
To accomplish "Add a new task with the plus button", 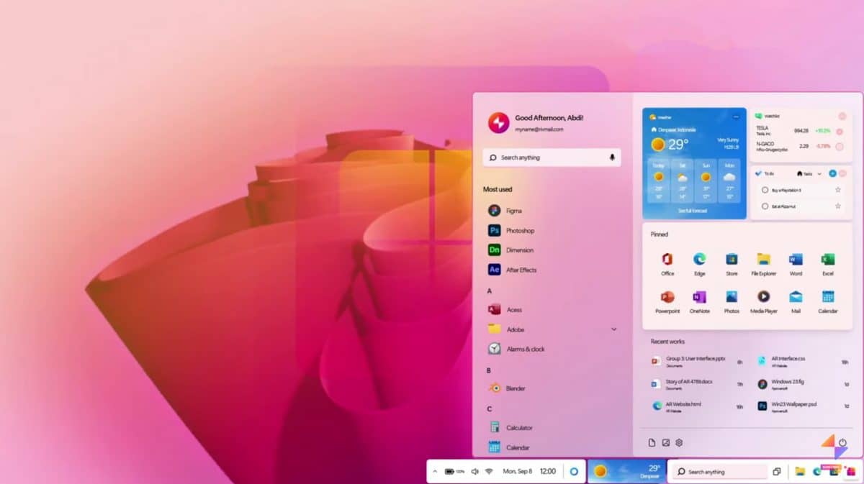I will point(833,173).
